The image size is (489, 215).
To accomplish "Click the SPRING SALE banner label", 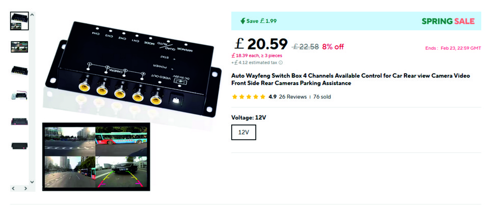I will click(x=448, y=21).
